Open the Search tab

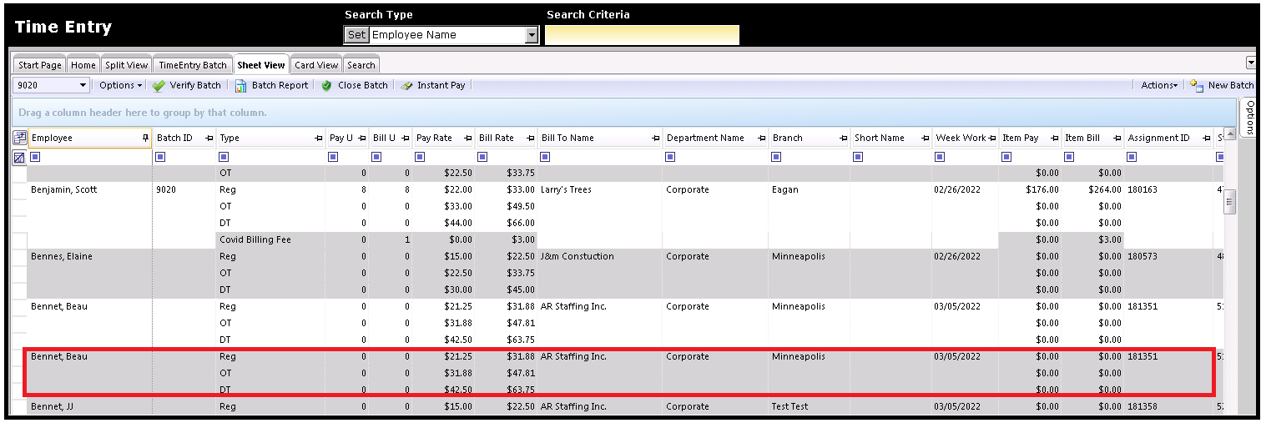tap(361, 65)
